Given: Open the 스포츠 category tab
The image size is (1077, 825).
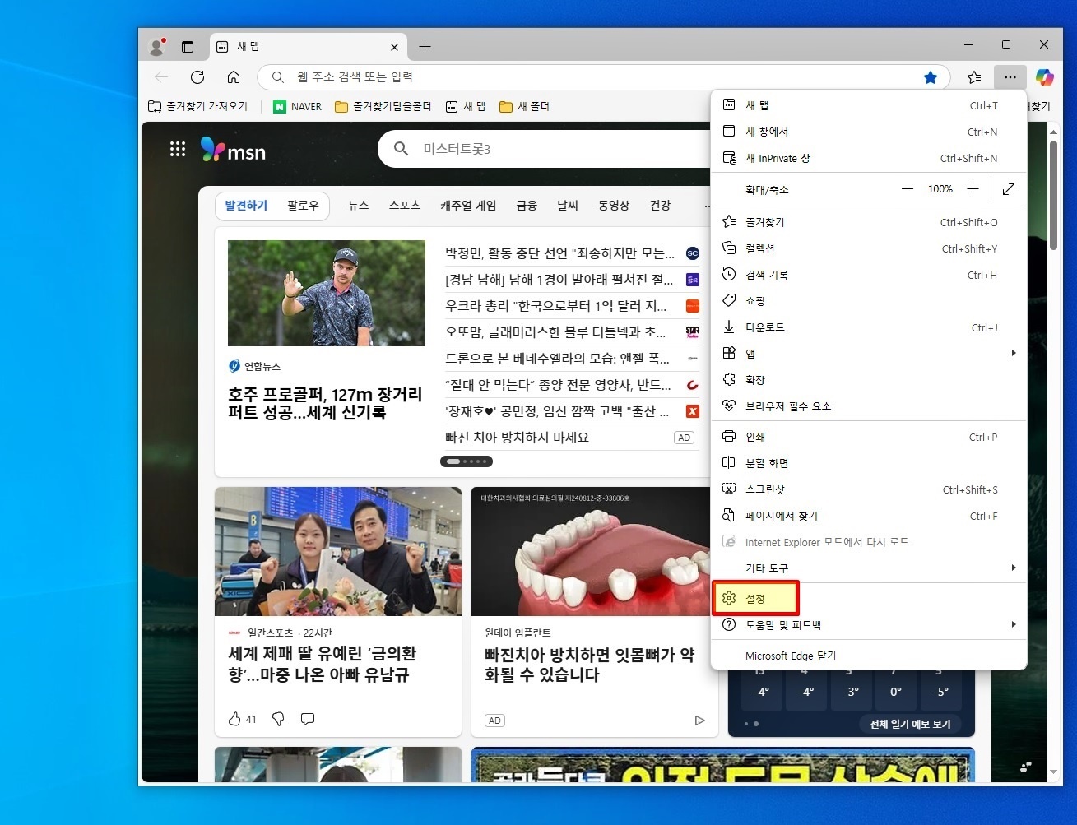Looking at the screenshot, I should point(405,206).
